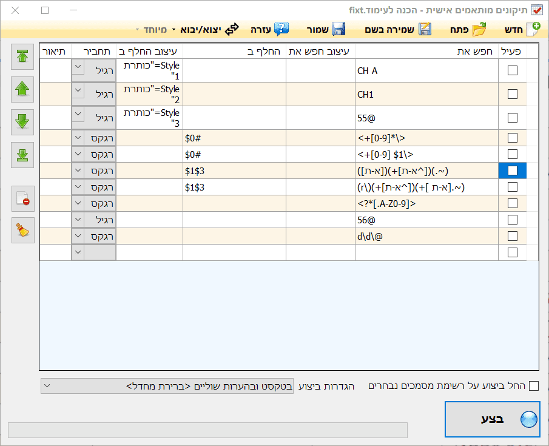Image resolution: width=549 pixels, height=446 pixels.
Task: Click the Style="כותרת 3" format cell
Action: [149, 118]
